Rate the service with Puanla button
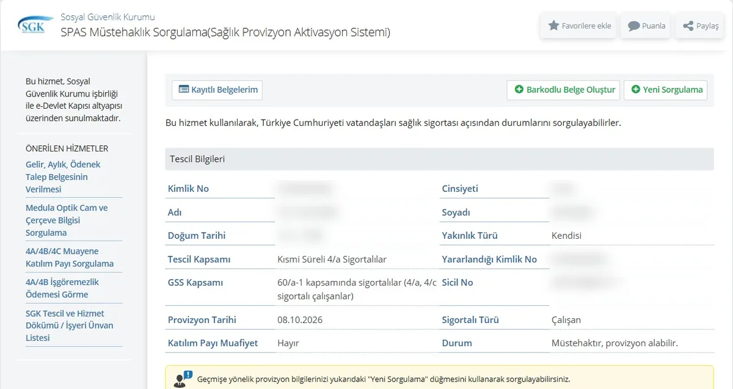The height and width of the screenshot is (389, 733). 647,26
